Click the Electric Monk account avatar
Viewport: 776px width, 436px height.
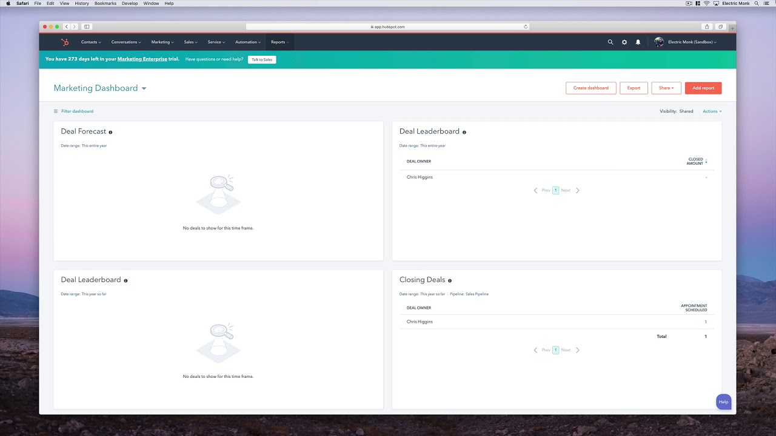point(659,42)
